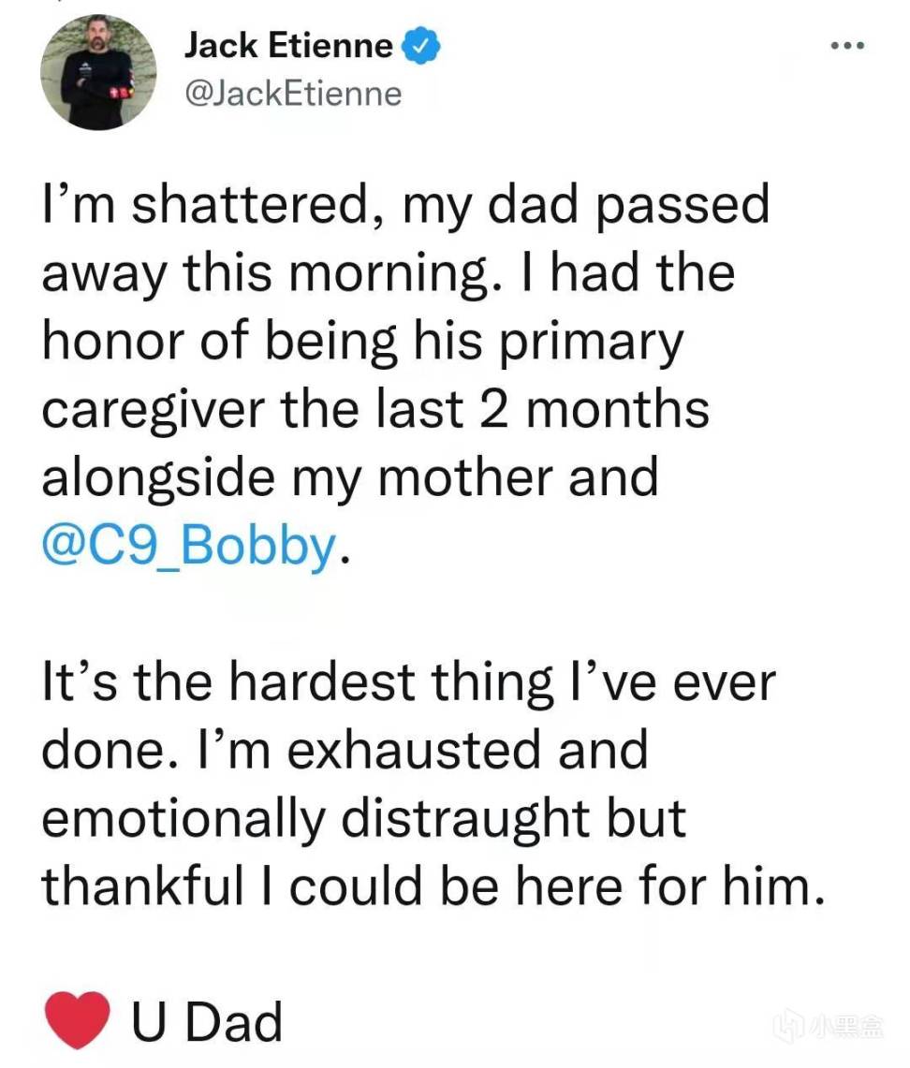Click the watermark logo icon at bottom
This screenshot has width=910, height=1068.
tap(788, 1027)
